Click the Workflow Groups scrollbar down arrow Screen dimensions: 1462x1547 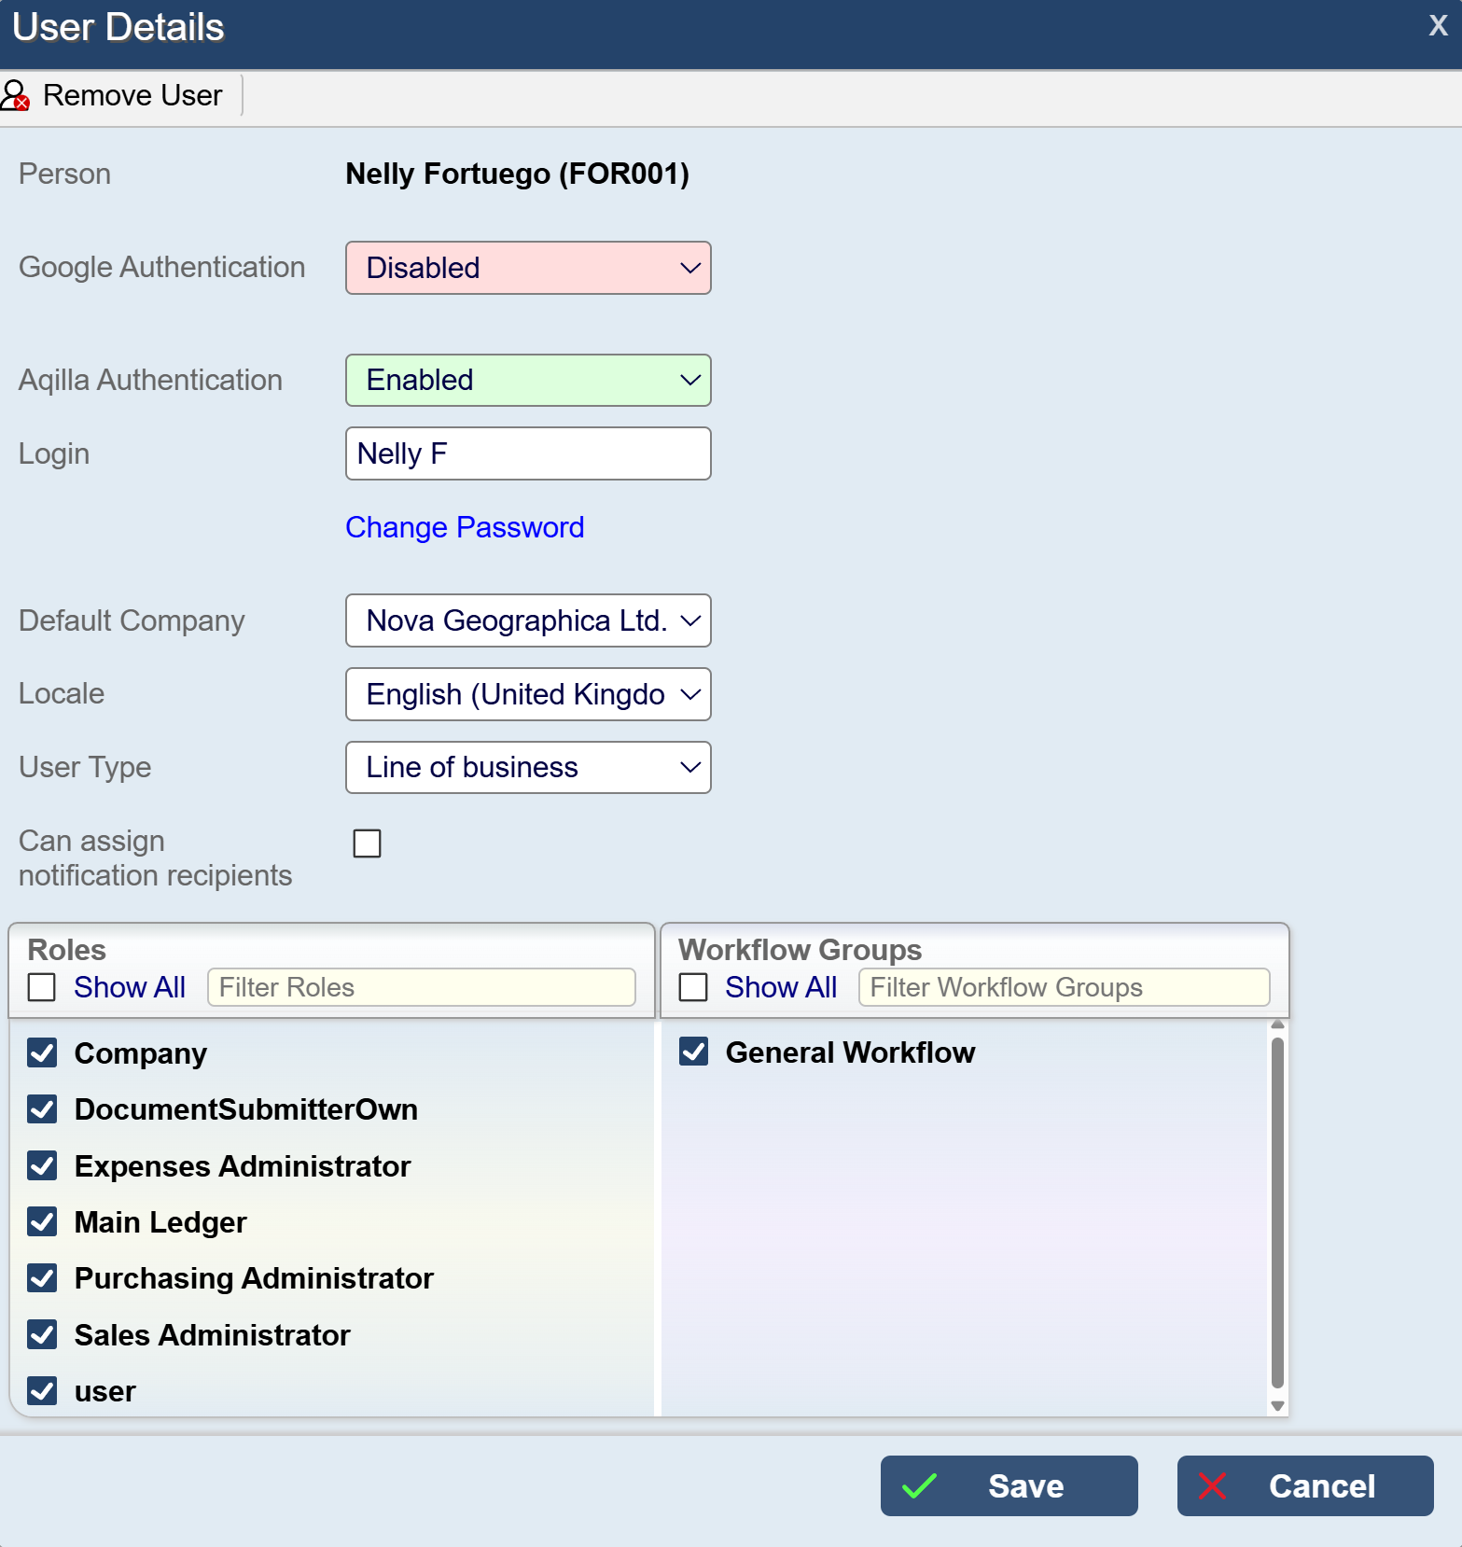point(1277,1406)
